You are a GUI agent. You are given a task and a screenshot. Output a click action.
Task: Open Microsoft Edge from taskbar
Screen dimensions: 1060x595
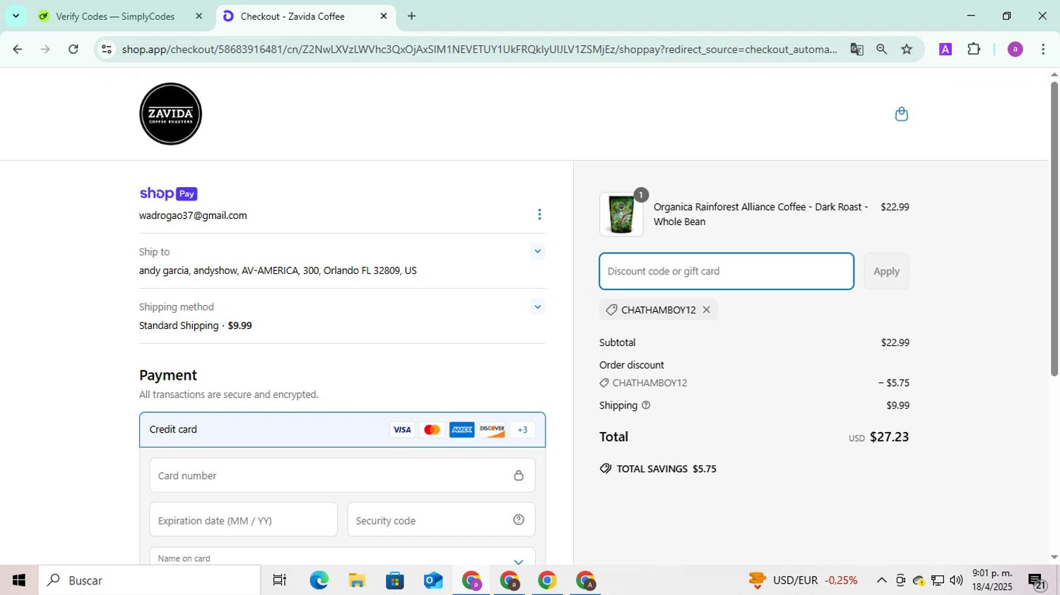(x=319, y=580)
